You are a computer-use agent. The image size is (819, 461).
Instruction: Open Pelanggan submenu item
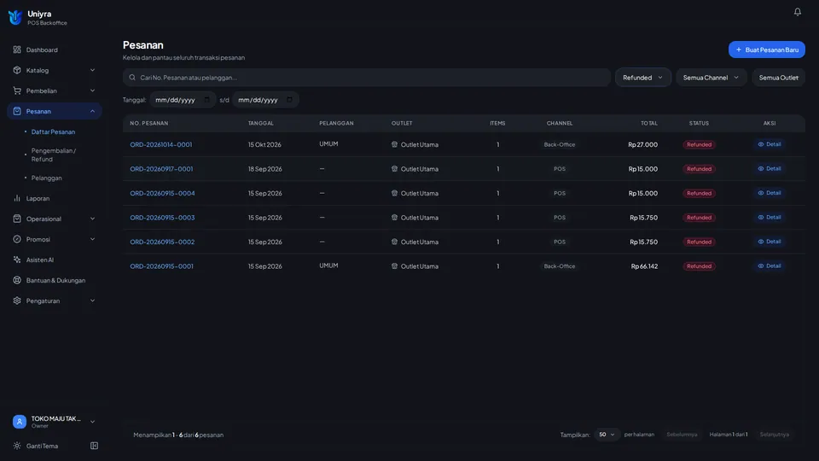coord(46,178)
